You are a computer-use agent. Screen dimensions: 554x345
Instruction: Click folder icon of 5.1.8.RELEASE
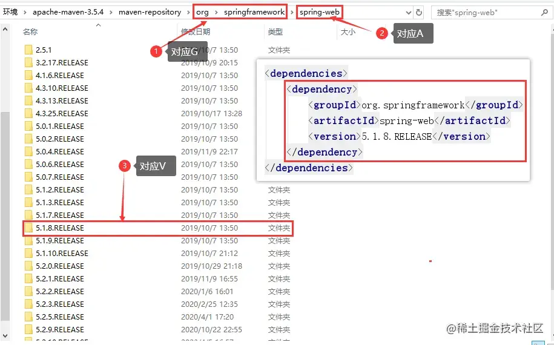pos(28,228)
